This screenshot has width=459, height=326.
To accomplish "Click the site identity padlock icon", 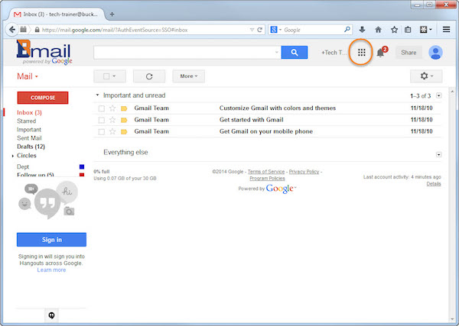I will 37,30.
